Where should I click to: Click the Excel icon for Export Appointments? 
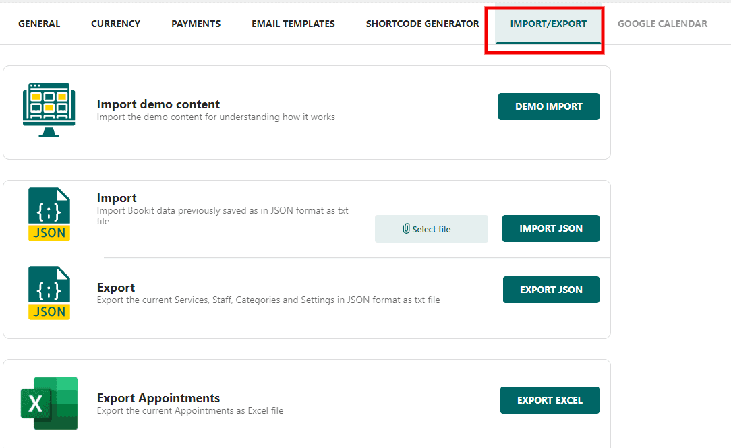point(49,404)
